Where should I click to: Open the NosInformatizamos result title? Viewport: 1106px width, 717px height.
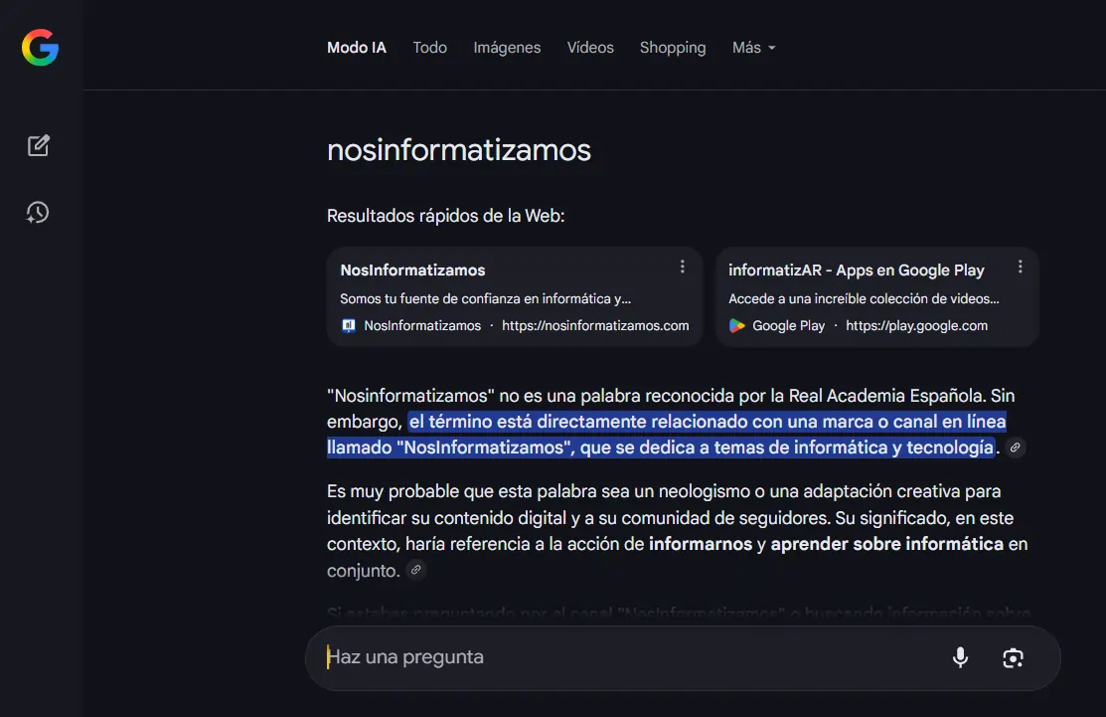(x=412, y=270)
